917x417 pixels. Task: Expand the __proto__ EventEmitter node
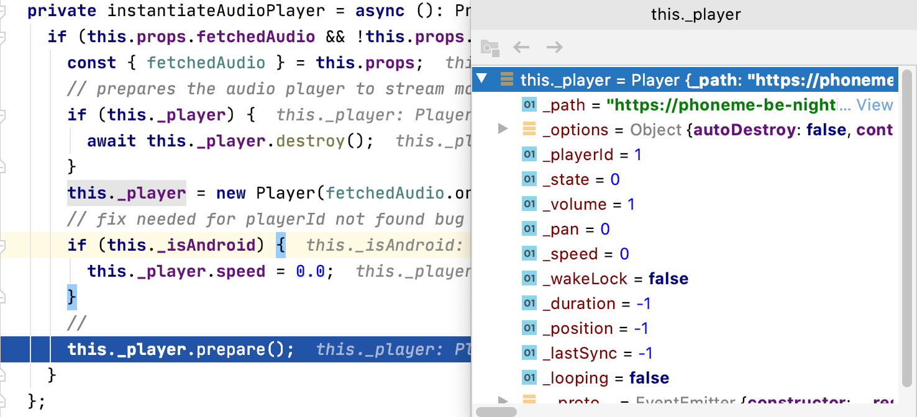click(503, 401)
